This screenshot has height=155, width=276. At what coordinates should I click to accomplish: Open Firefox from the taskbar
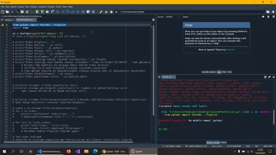pos(69,151)
